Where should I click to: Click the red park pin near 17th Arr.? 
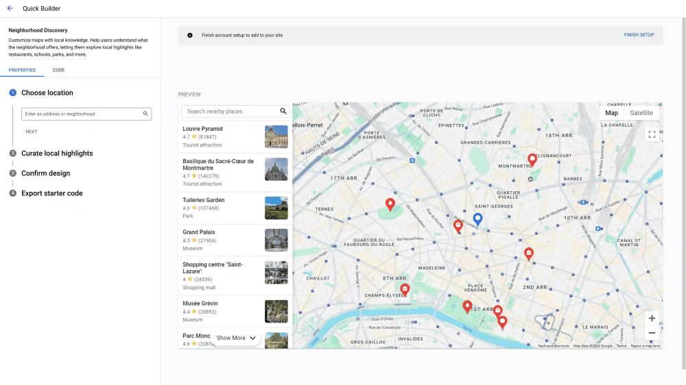390,204
